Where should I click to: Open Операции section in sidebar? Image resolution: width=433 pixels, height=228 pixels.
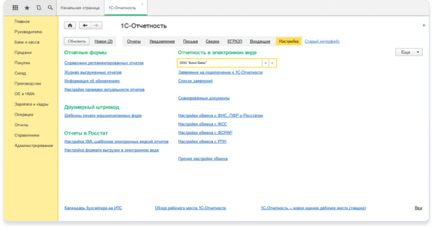(24, 115)
